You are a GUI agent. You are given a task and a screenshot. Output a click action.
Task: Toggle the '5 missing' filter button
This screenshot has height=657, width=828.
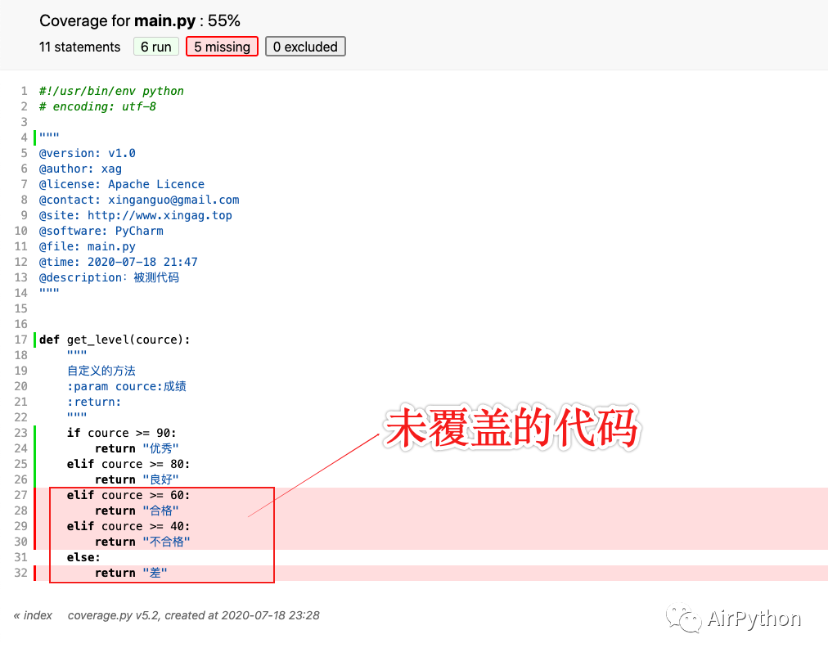[x=222, y=47]
